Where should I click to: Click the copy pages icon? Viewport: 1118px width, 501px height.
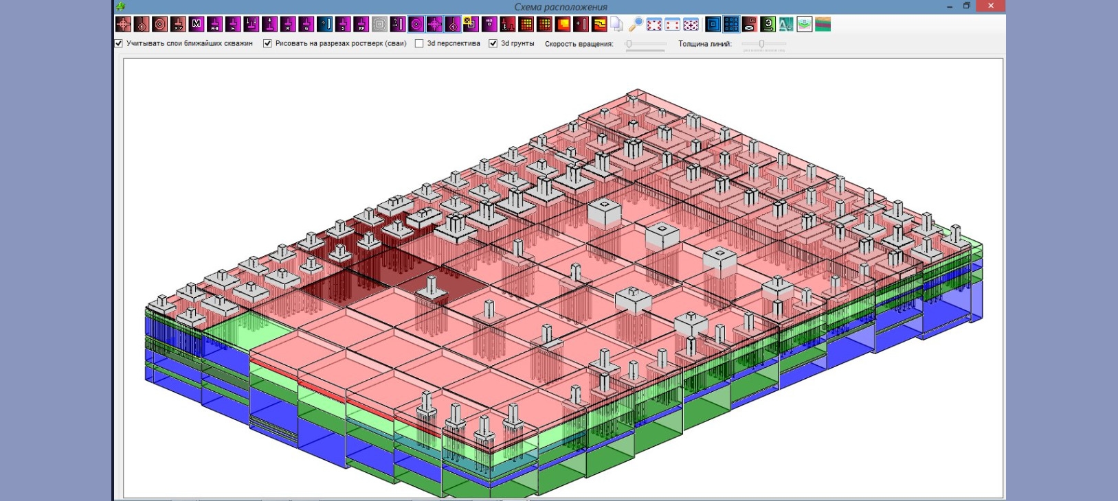(617, 25)
